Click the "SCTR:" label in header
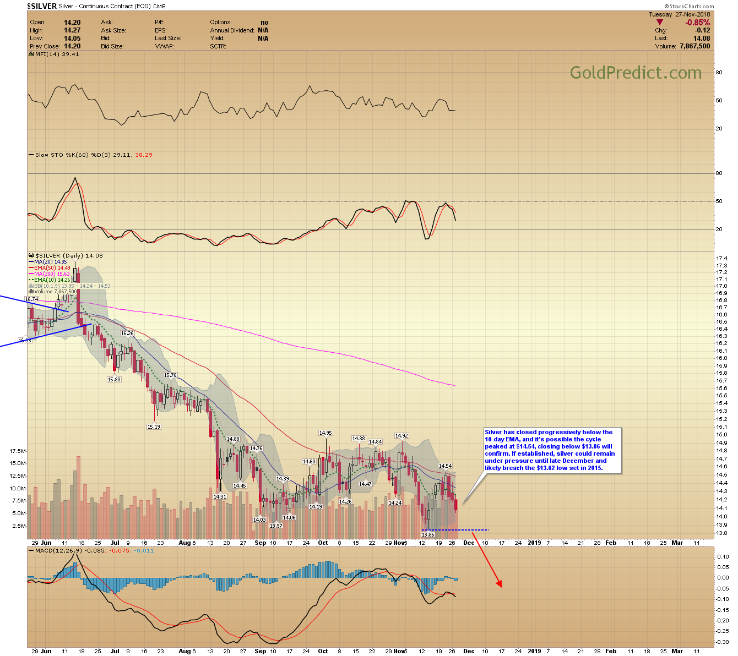Screen dimensions: 738x656 pyautogui.click(x=218, y=46)
